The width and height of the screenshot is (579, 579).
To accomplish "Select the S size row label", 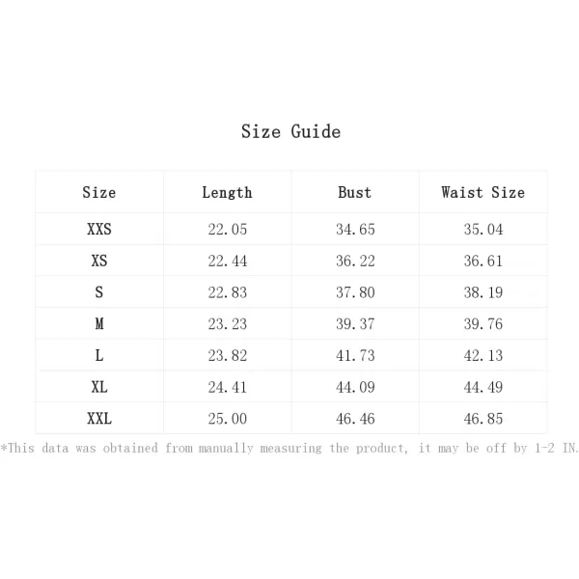I will point(99,292).
